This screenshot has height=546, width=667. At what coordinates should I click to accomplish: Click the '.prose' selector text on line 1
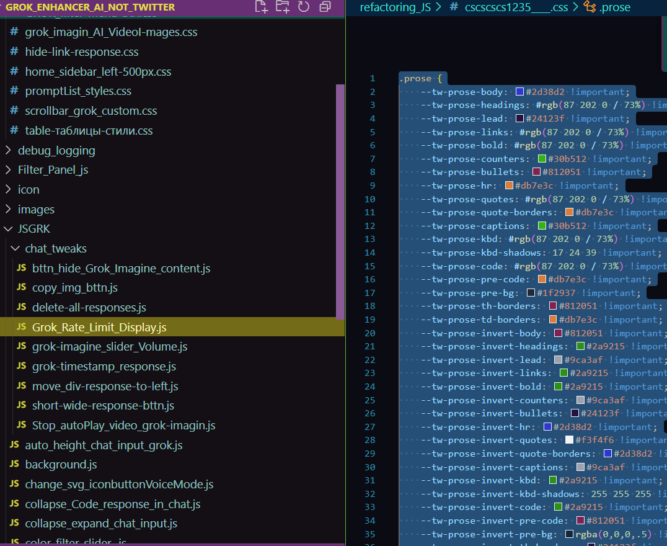tap(415, 78)
